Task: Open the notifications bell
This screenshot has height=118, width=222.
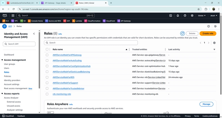Action: pos(178,16)
